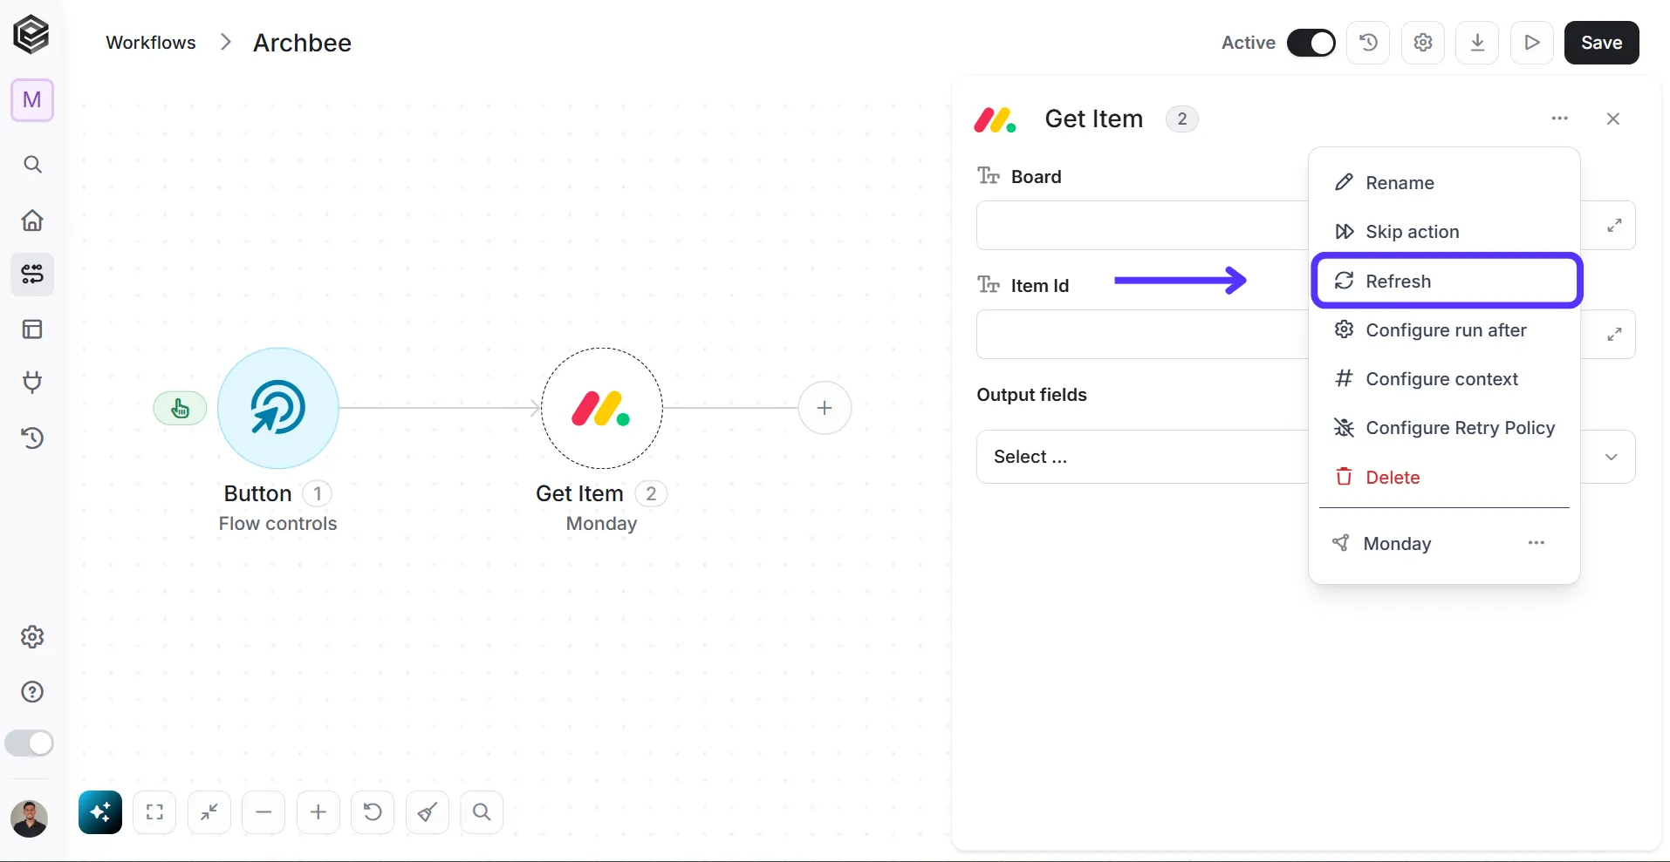This screenshot has width=1670, height=862.
Task: Open the Workflows icon in sidebar
Action: (x=32, y=275)
